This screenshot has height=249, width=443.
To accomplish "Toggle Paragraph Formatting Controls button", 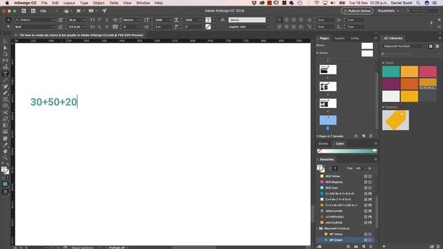I will pyautogui.click(x=8, y=26).
